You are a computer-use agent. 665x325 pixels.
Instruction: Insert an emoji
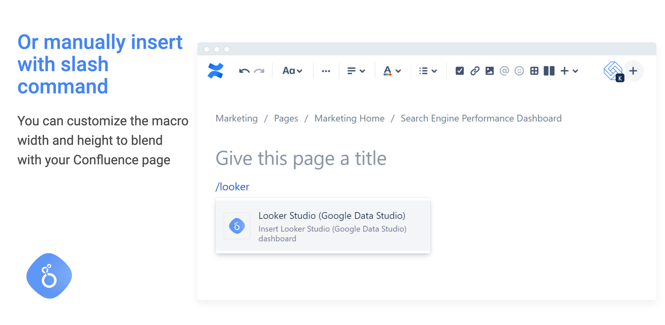pyautogui.click(x=519, y=71)
